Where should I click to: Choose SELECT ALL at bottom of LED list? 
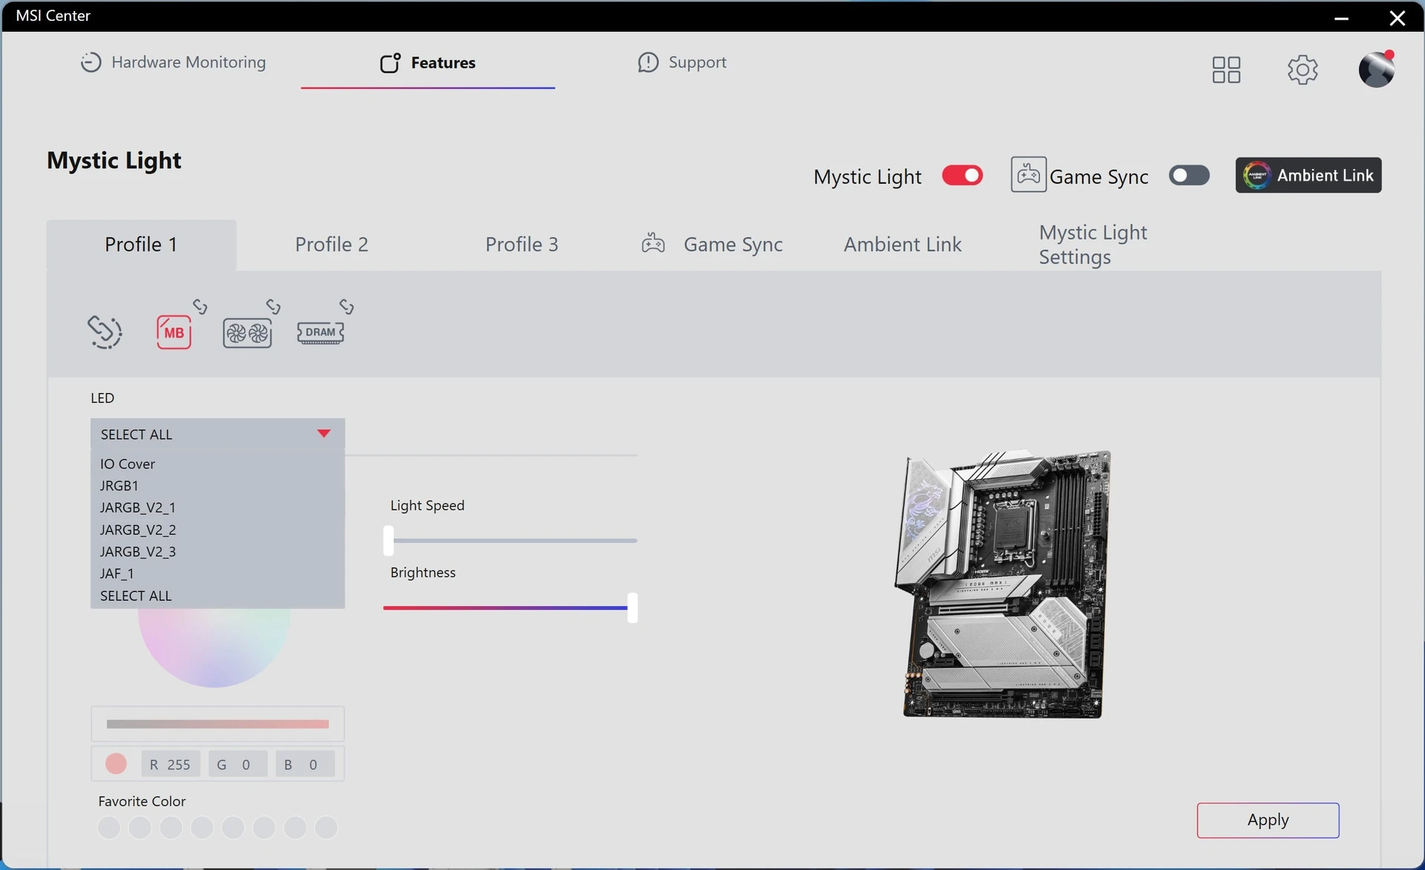[217, 596]
